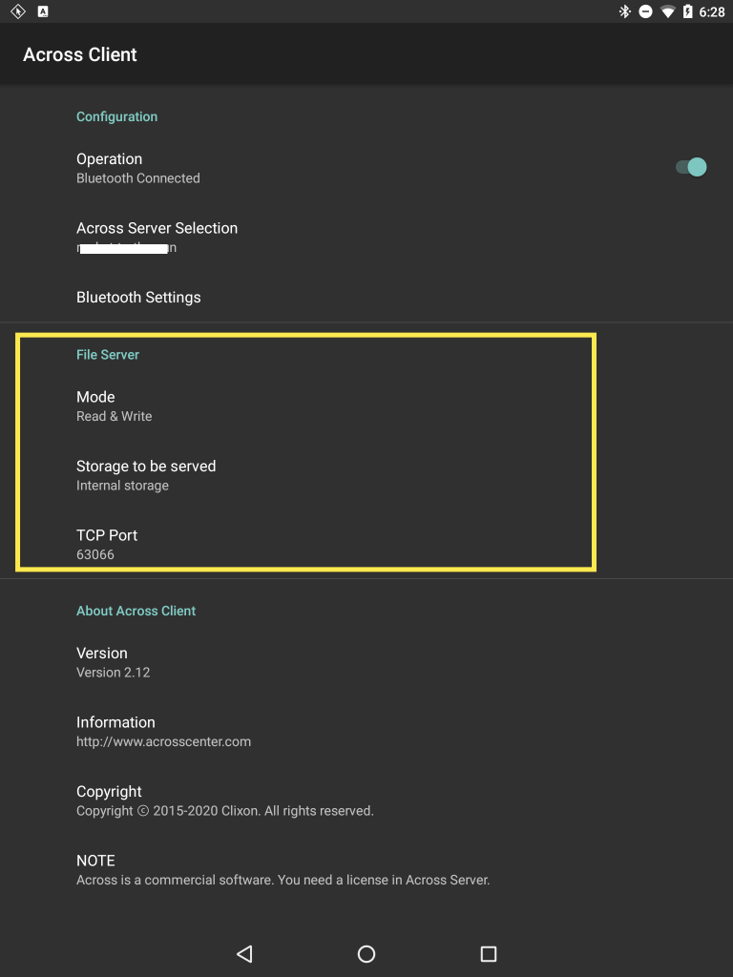Image resolution: width=733 pixels, height=977 pixels.
Task: Open Across Server Selection setting
Action: [x=366, y=237]
